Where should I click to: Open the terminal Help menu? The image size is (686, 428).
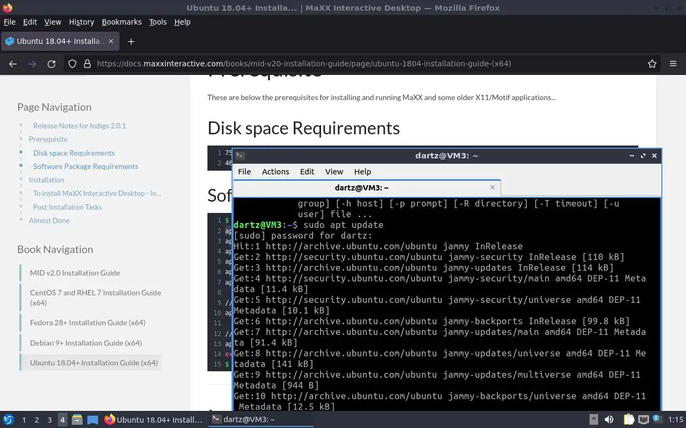(x=362, y=171)
